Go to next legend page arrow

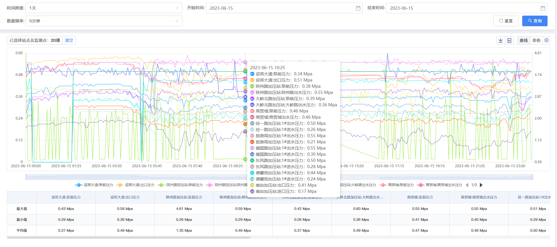pyautogui.click(x=481, y=185)
